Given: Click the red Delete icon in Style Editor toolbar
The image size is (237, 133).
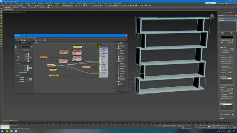Looking at the screenshot, I should 27,40.
